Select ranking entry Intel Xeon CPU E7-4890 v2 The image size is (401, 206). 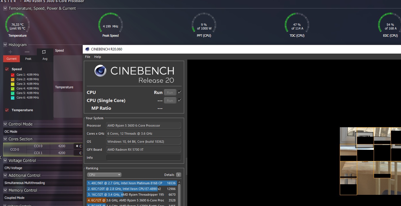coord(132,189)
